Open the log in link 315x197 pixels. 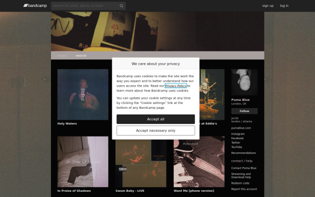tap(284, 6)
